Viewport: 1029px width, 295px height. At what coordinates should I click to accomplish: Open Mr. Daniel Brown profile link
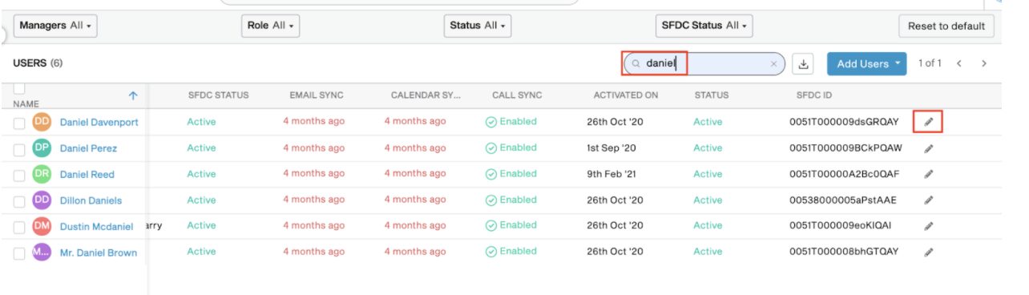point(99,253)
